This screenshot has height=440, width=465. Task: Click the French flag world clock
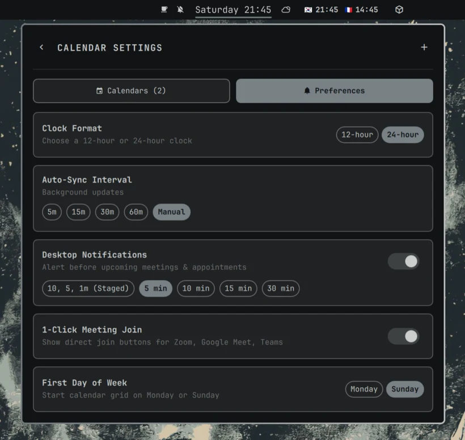tap(361, 10)
